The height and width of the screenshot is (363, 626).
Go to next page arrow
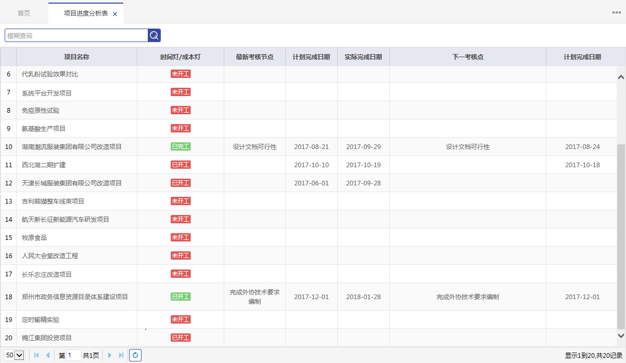pyautogui.click(x=110, y=355)
